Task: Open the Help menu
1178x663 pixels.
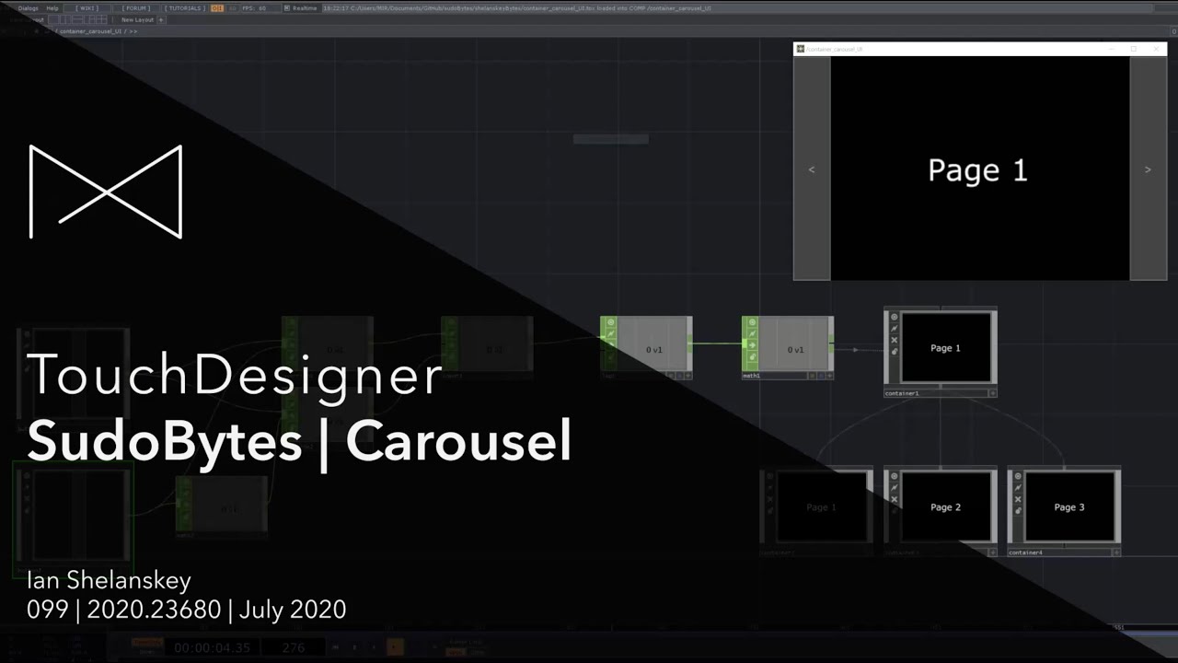Action: (x=52, y=7)
